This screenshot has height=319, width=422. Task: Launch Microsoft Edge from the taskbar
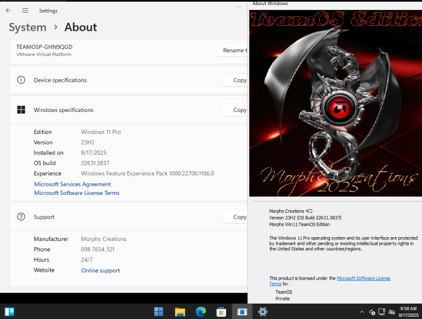[x=200, y=312]
